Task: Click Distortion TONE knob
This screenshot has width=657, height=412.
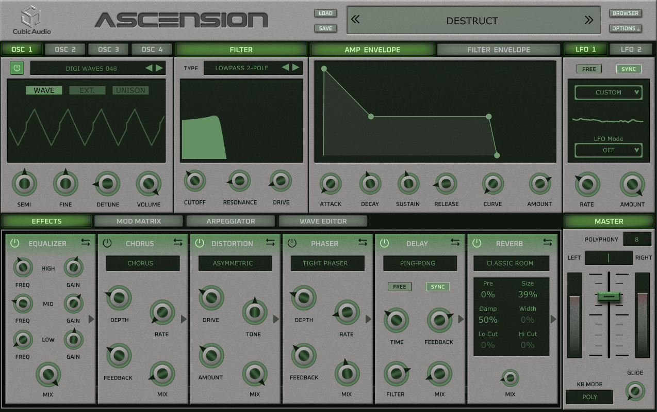Action: 254,312
